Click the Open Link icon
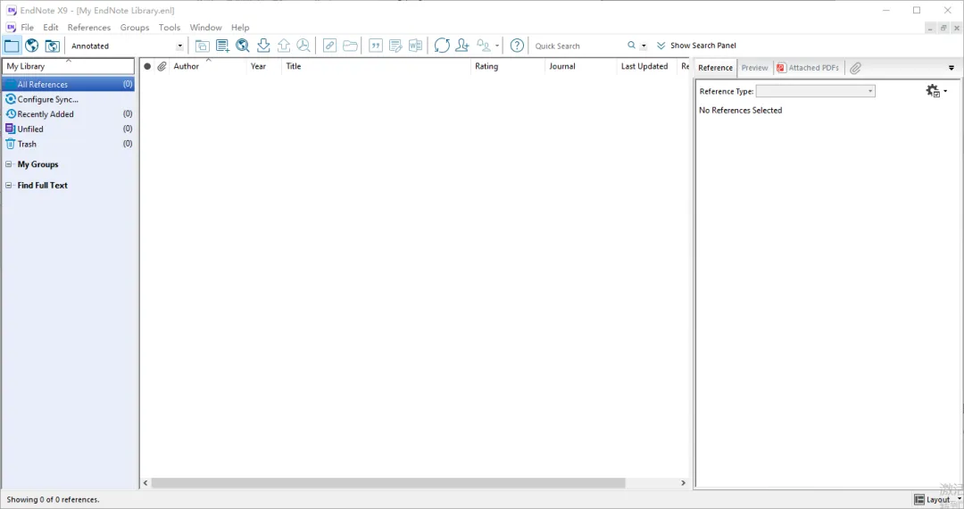The width and height of the screenshot is (964, 509). [329, 46]
